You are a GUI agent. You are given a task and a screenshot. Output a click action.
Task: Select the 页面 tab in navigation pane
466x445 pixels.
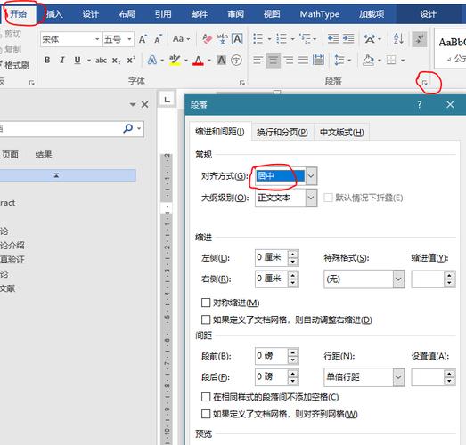10,154
